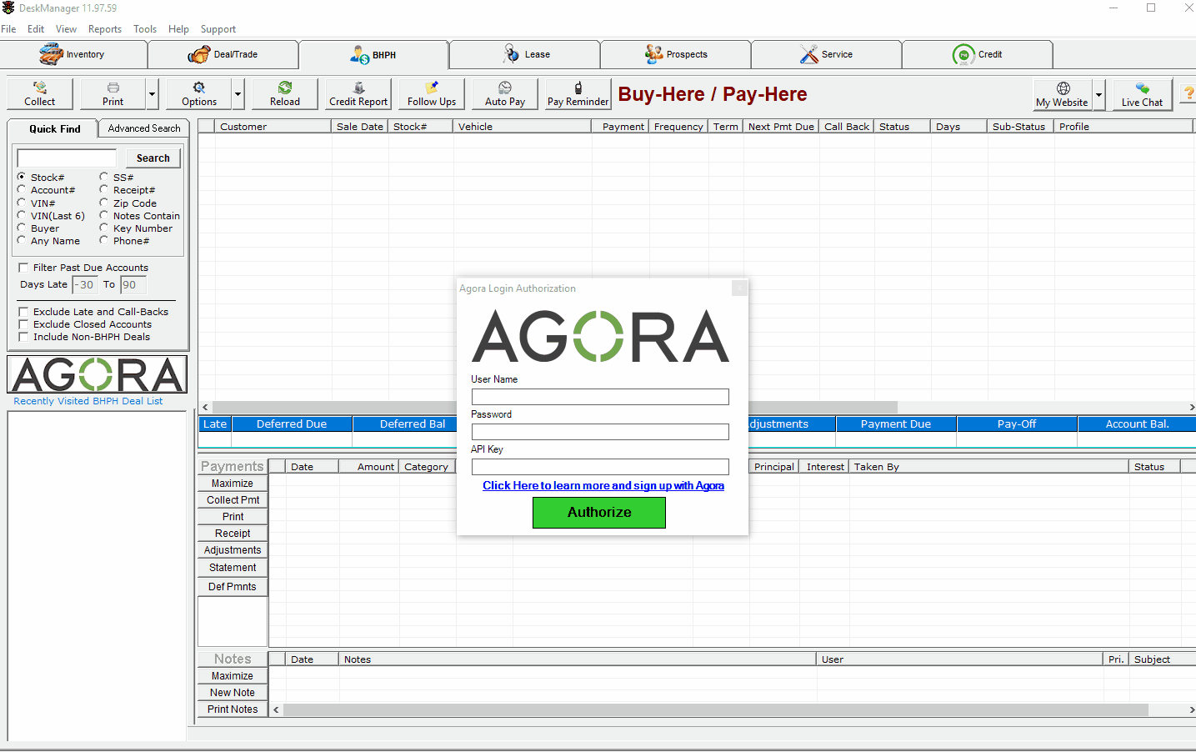Screen dimensions: 1196x752
Task: Click the Adjustments button in Payments
Action: point(233,550)
